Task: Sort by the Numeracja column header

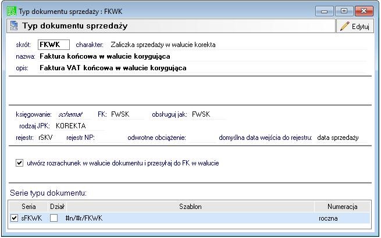Action: pos(341,206)
